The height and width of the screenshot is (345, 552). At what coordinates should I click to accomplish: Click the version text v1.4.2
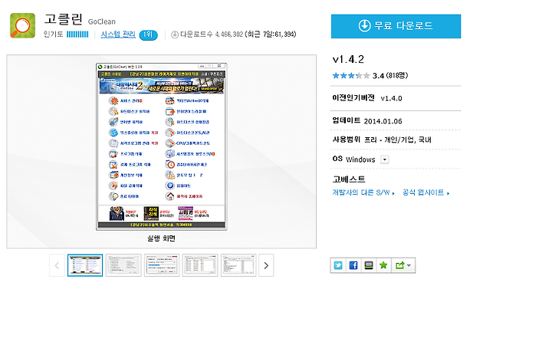[348, 59]
